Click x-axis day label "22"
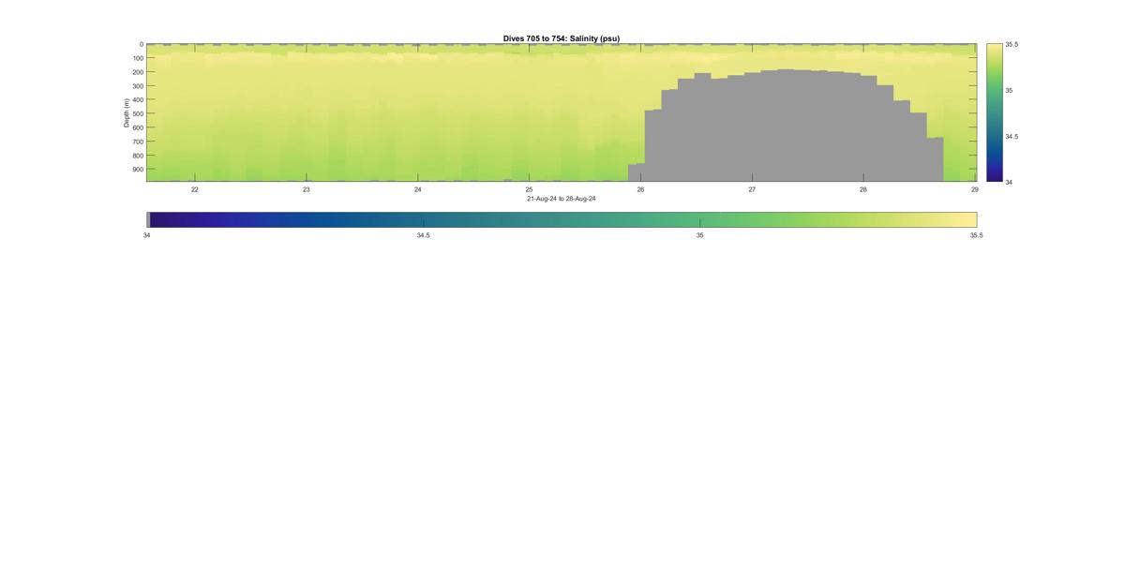The width and height of the screenshot is (1125, 583). coord(195,189)
